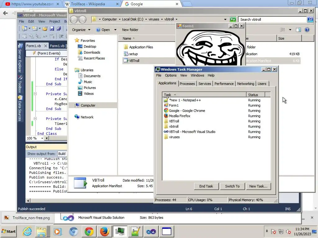Viewport: 318px width, 238px height.
Task: Click the Explorer help question mark icon
Action: point(307,30)
